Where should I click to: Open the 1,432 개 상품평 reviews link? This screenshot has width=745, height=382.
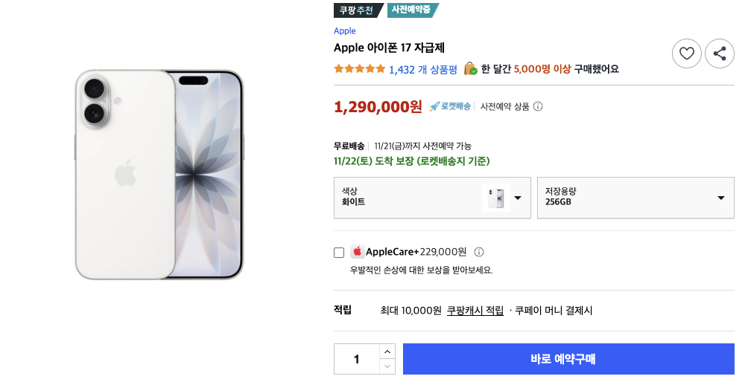pos(422,69)
